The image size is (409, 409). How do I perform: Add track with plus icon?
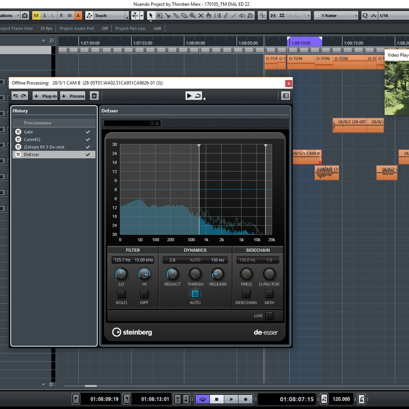pos(43,40)
